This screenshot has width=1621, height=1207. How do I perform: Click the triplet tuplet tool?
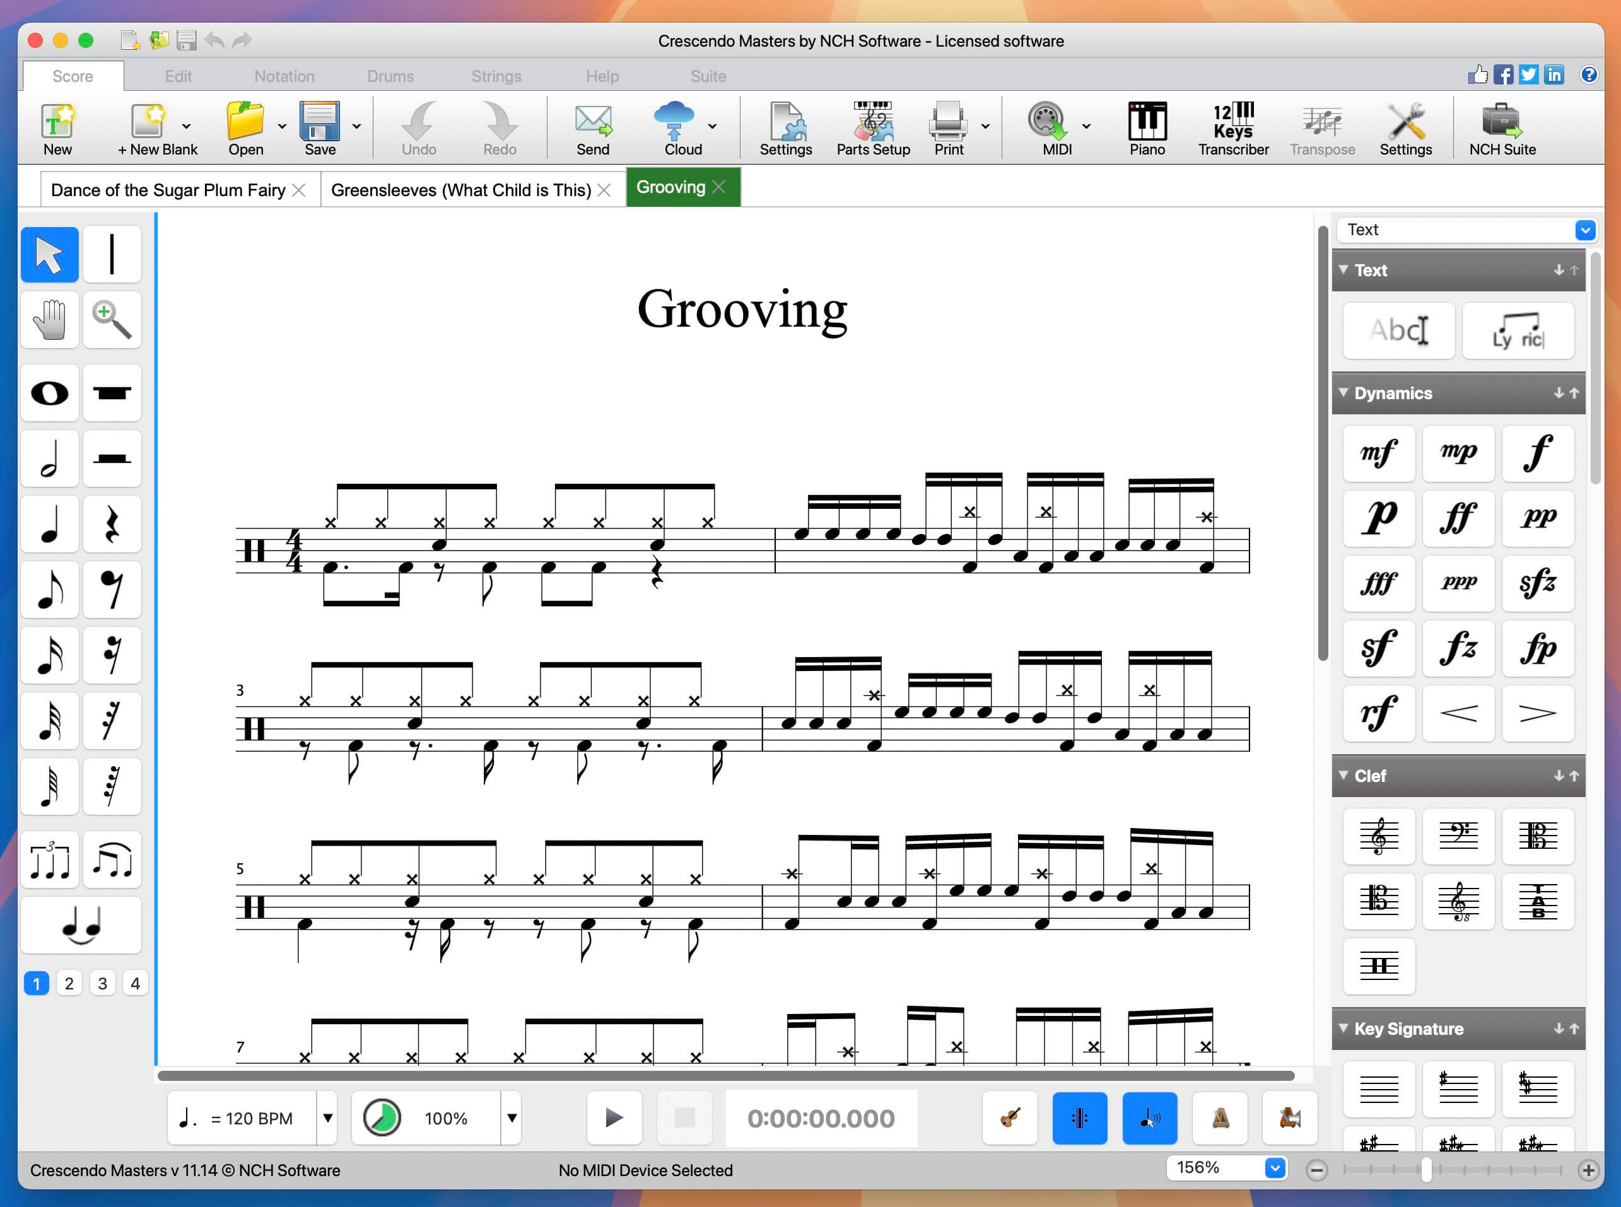(49, 860)
